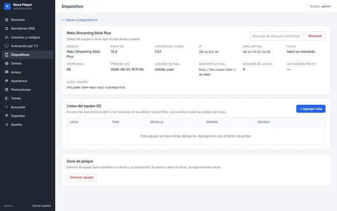Open Servidores DNS section
Viewport: 337px width, 211px height.
click(x=28, y=29)
